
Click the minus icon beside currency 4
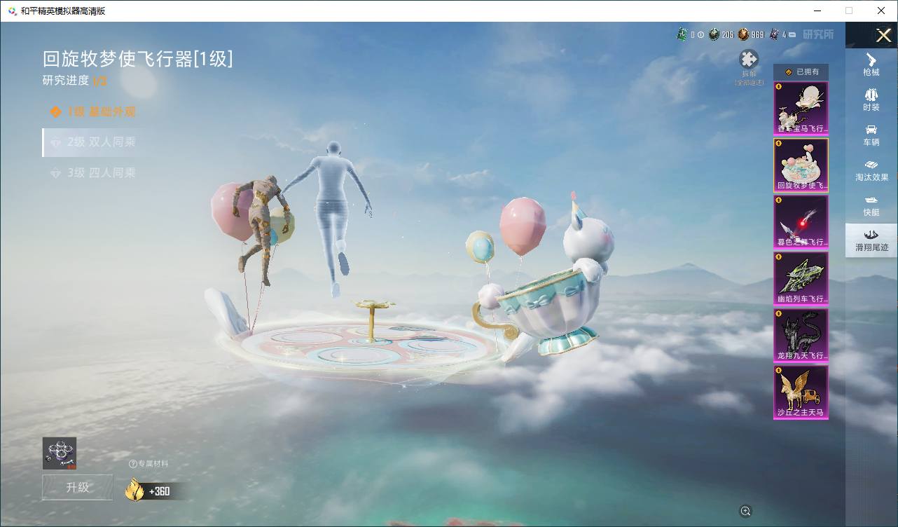792,34
